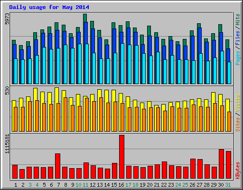Click day label 7 on the x-axis
This screenshot has height=190, width=243.
[x=58, y=185]
